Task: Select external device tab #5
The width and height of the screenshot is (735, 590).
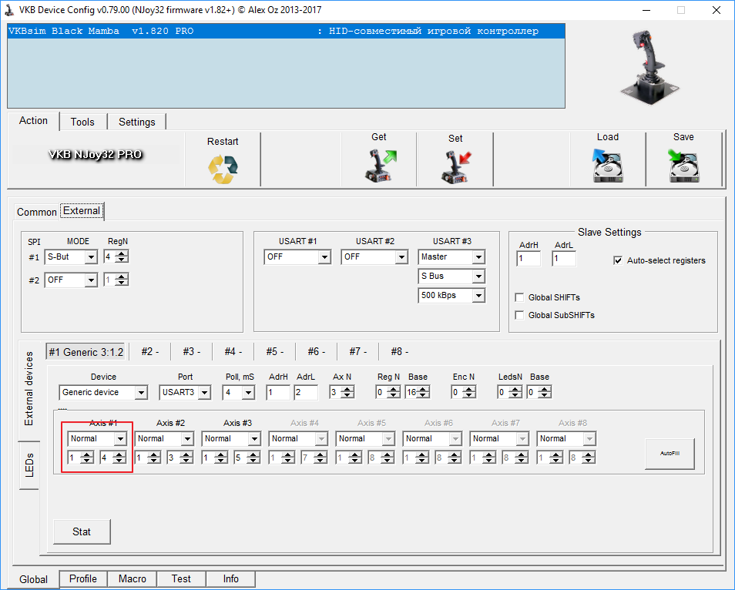Action: (275, 351)
